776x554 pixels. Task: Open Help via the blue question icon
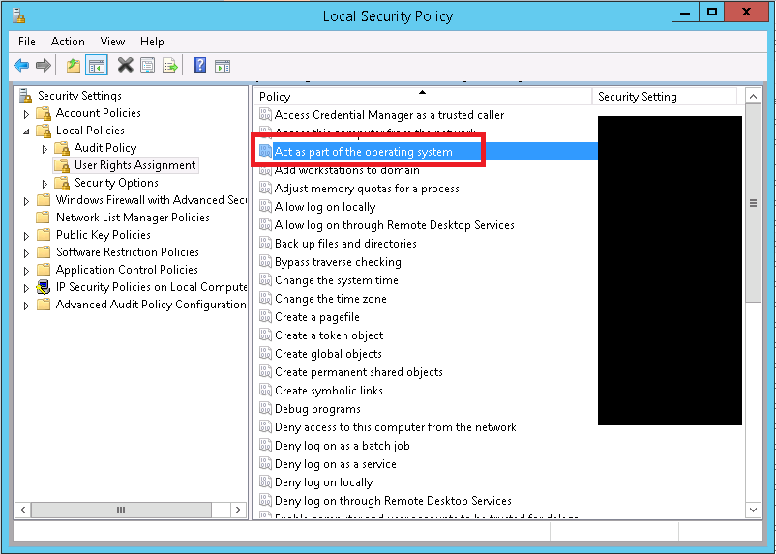point(200,66)
